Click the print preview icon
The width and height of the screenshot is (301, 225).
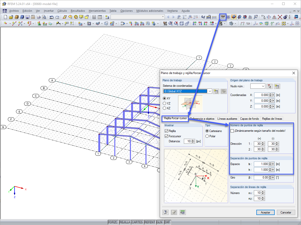(44, 17)
